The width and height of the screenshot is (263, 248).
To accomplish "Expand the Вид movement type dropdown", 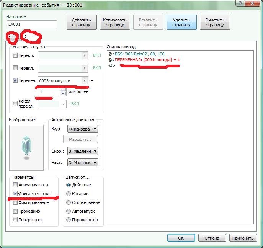I will click(82, 129).
